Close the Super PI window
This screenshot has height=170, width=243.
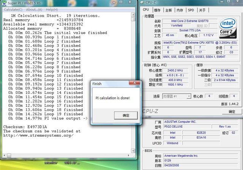(130, 2)
